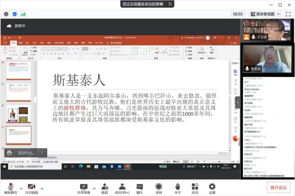This screenshot has height=196, width=295.
Task: Turn on the camera (开启视频)
Action: (x=31, y=188)
